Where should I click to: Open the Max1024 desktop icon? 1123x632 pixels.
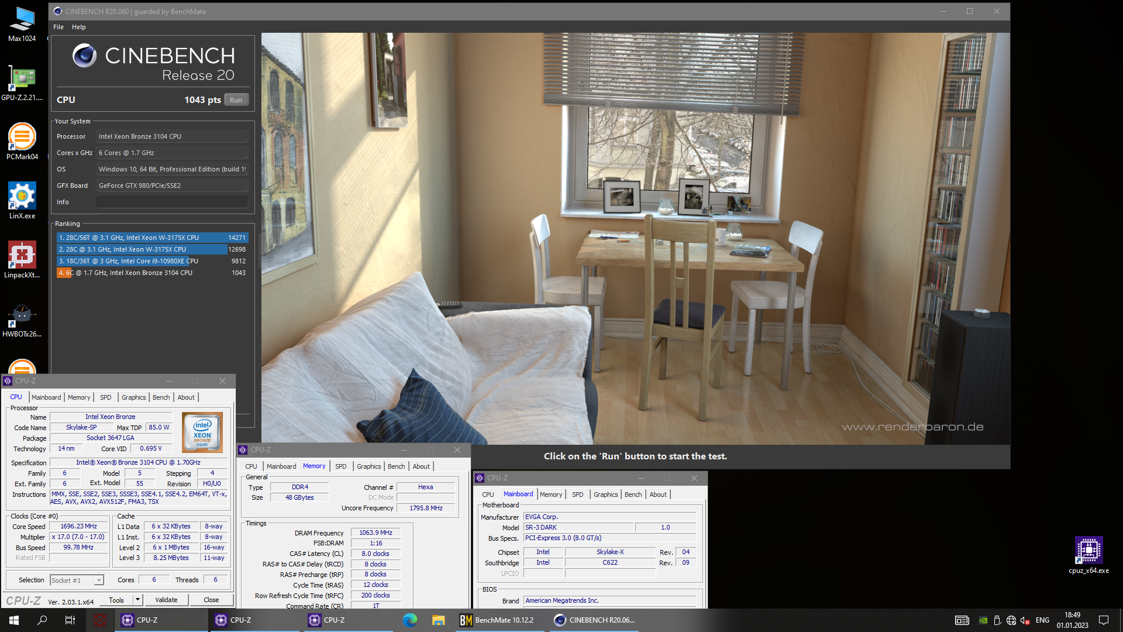point(22,24)
